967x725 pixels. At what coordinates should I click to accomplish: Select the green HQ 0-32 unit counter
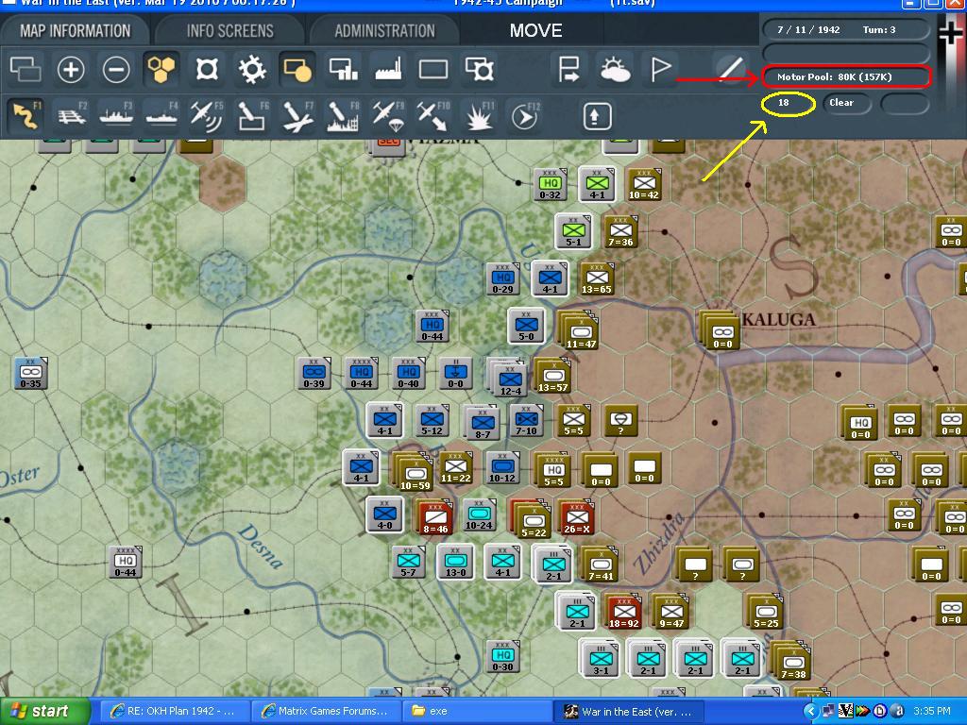click(x=550, y=184)
